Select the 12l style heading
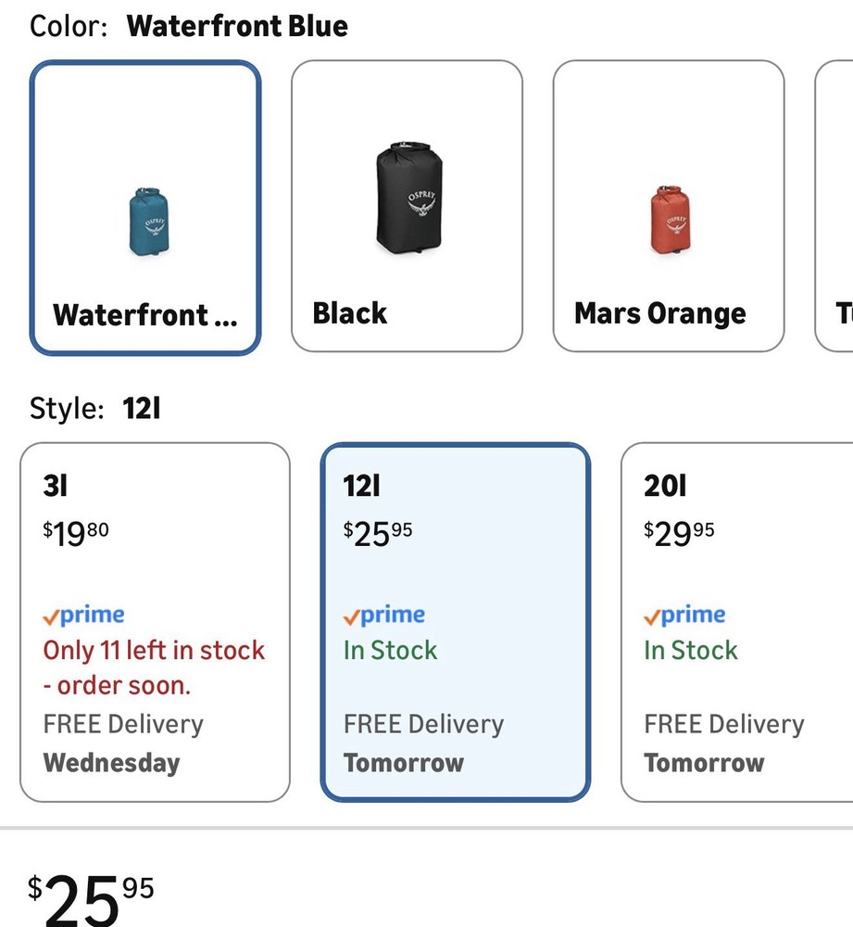The image size is (853, 927). (362, 486)
